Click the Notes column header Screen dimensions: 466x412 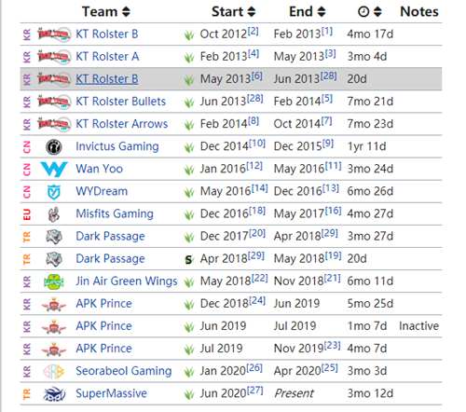[x=419, y=12]
